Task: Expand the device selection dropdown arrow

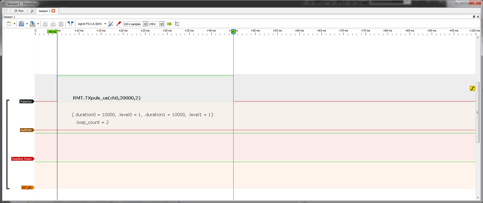Action: (x=105, y=24)
